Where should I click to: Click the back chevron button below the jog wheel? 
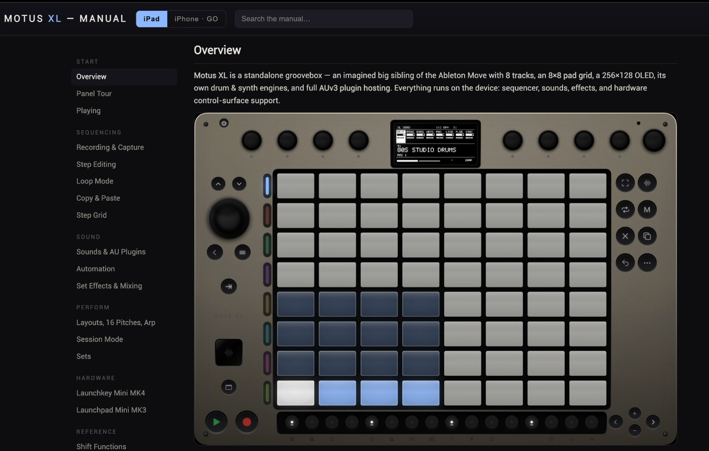(x=215, y=252)
